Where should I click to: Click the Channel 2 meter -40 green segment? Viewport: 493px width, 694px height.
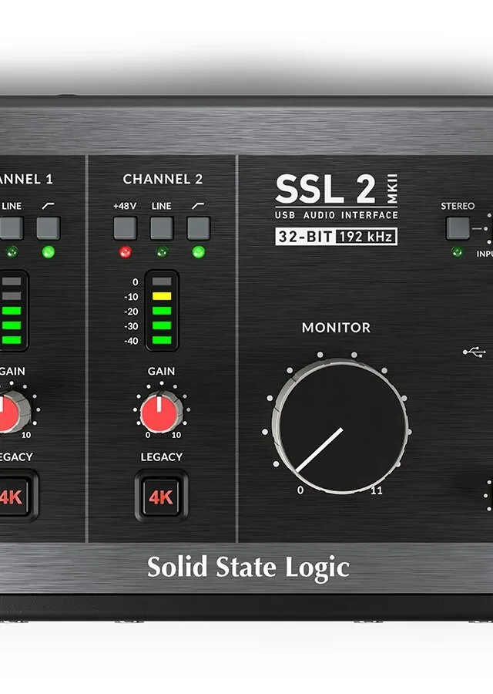[x=162, y=340]
